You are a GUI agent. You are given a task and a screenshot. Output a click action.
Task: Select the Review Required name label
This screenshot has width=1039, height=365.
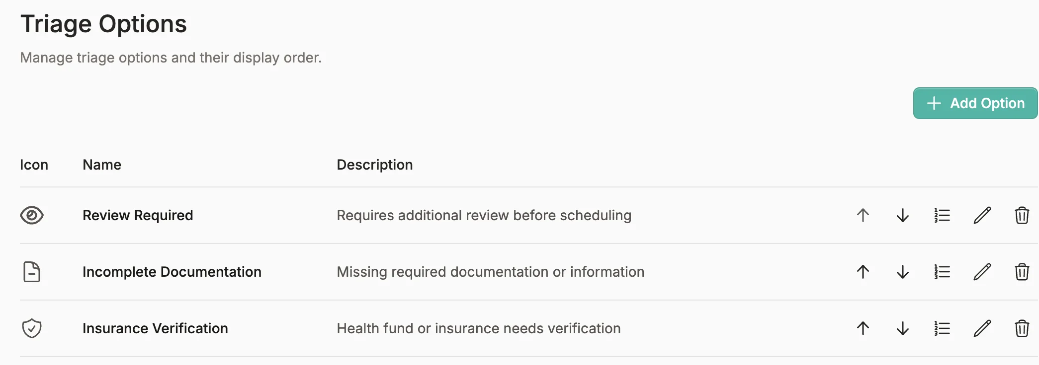(x=138, y=215)
